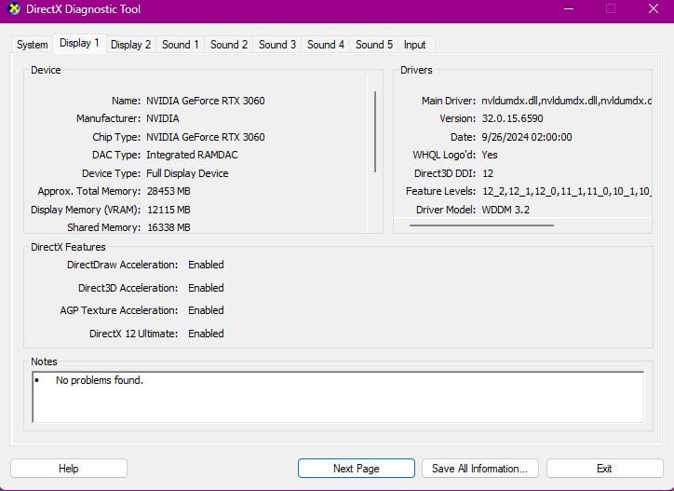Open the Sound 3 tab

click(277, 45)
